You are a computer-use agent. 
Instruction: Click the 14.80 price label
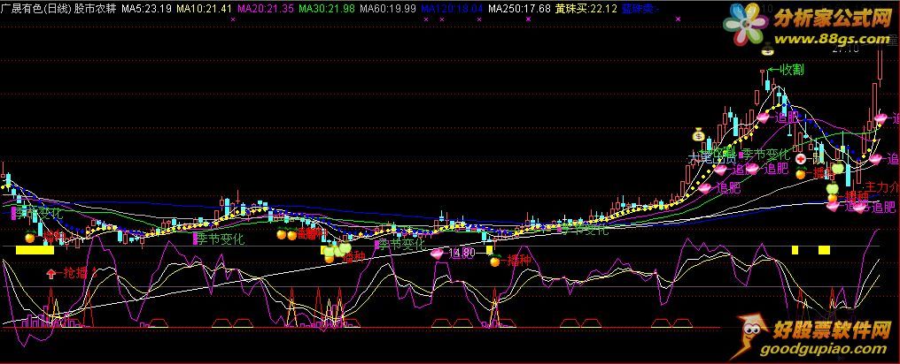(x=462, y=253)
